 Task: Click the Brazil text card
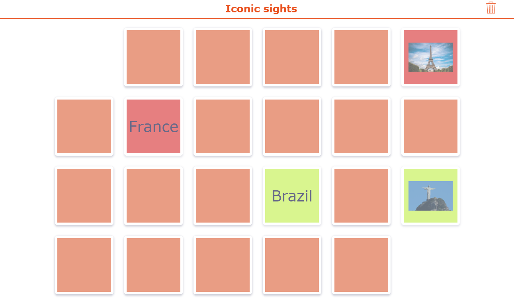[x=292, y=195]
